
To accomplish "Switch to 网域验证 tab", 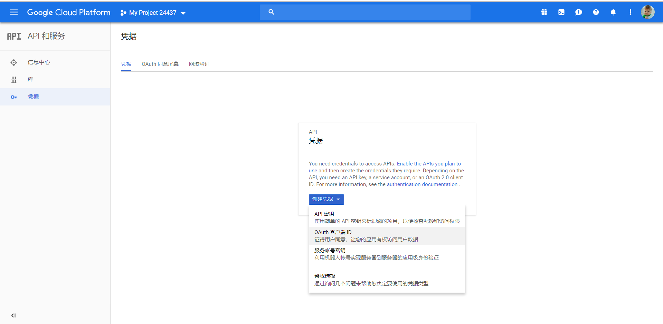I will (x=199, y=64).
